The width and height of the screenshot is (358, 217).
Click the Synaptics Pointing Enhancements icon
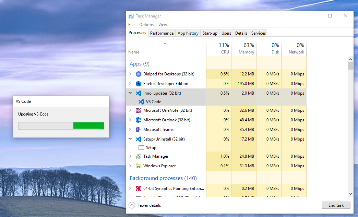[x=139, y=188]
